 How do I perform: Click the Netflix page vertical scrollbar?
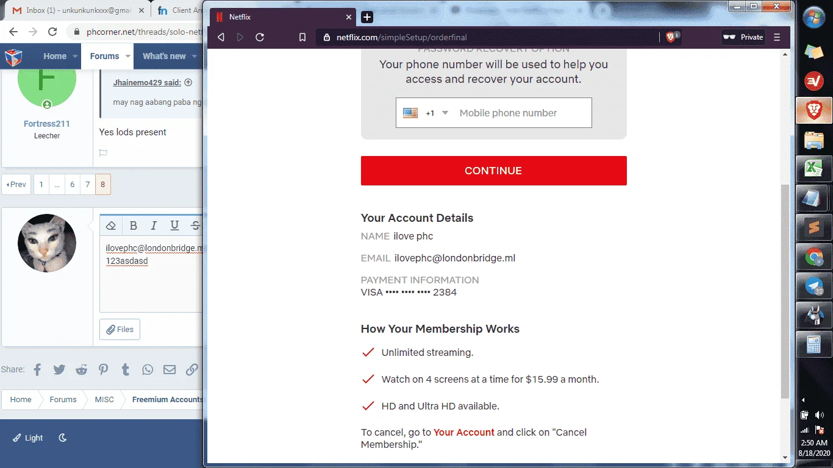[785, 291]
